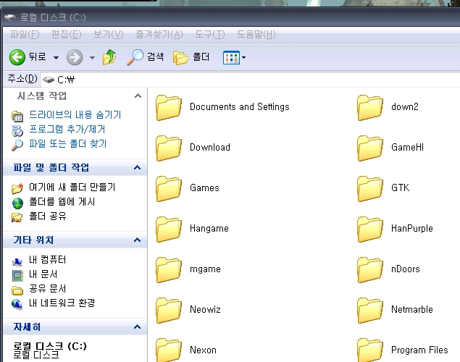Open the view mode icons button
The image size is (460, 362).
click(232, 57)
